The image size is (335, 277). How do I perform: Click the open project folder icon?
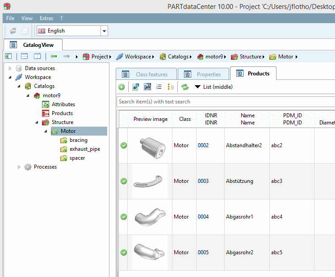point(13,31)
